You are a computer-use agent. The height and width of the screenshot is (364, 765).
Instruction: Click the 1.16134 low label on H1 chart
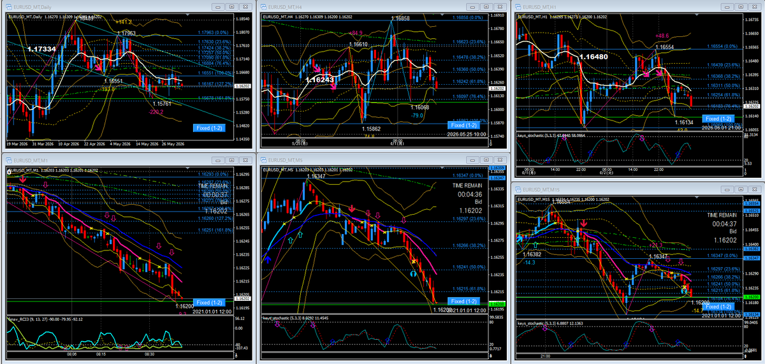[684, 122]
